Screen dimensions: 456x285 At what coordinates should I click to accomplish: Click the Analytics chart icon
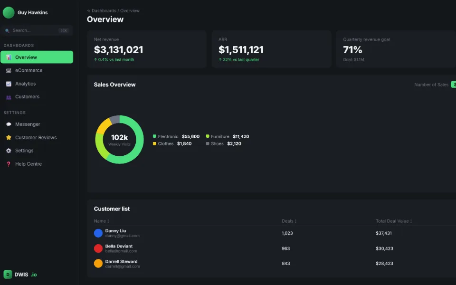point(9,84)
